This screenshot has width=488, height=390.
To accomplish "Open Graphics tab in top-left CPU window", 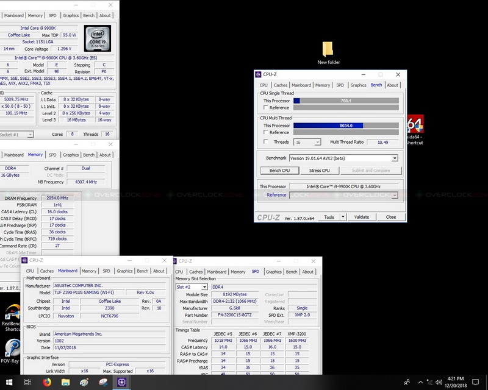I will [x=71, y=16].
